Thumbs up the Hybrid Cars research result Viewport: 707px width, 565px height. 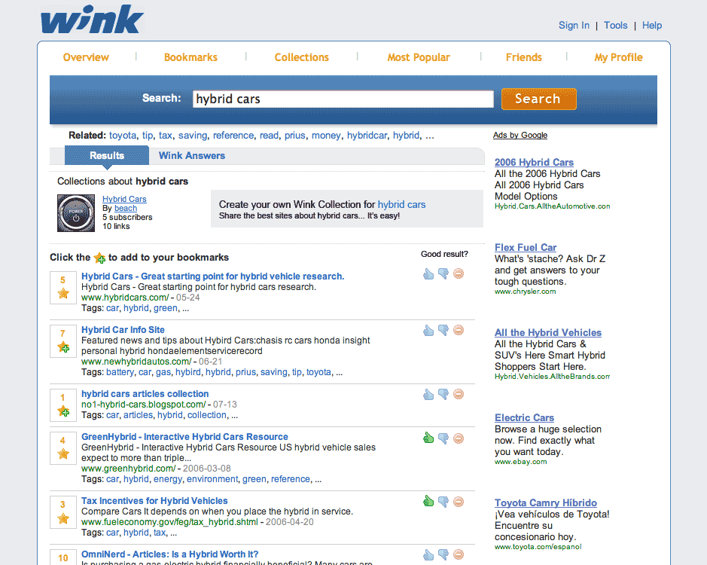pos(428,274)
